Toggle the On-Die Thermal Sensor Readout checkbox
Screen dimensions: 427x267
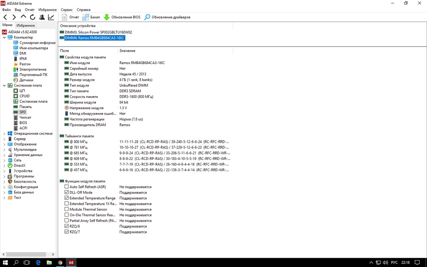click(67, 215)
